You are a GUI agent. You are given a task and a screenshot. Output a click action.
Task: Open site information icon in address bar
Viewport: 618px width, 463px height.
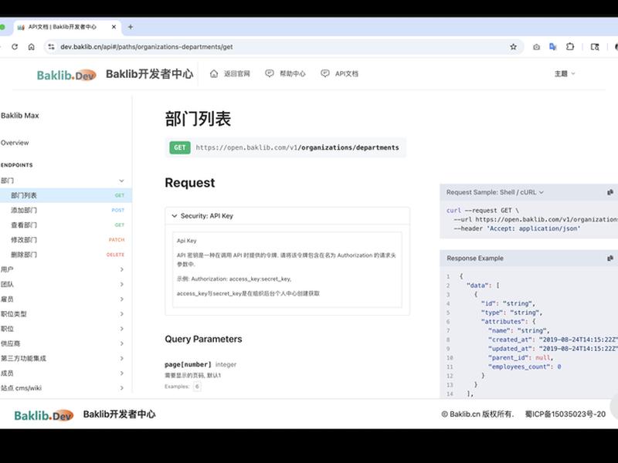[x=51, y=47]
